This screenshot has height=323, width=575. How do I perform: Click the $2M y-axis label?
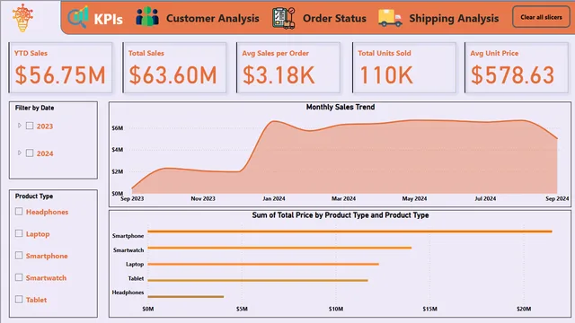[118, 171]
